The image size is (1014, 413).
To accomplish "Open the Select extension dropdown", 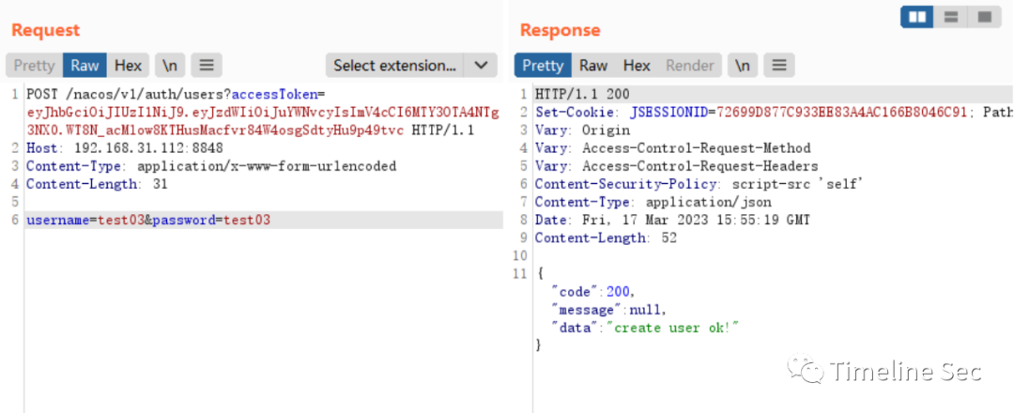I will [395, 66].
